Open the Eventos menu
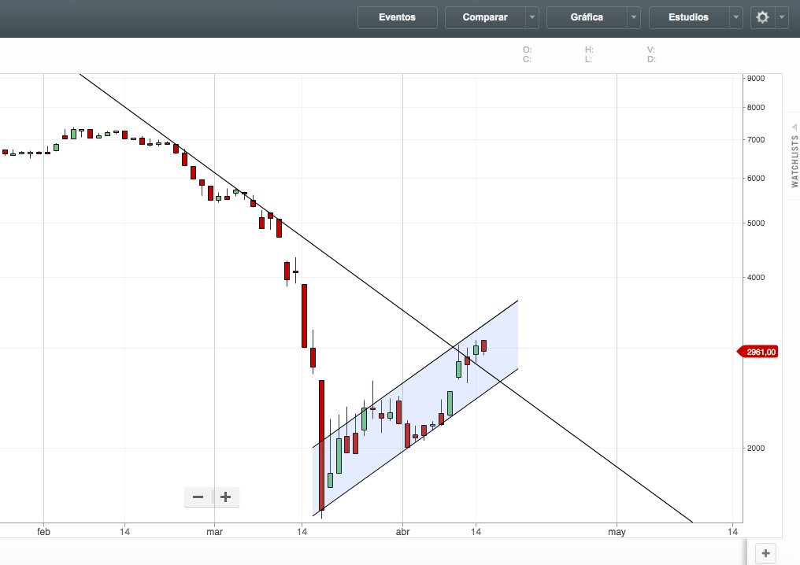 coord(398,17)
